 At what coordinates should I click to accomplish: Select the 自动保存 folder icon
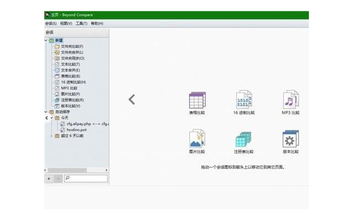pyautogui.click(x=51, y=112)
